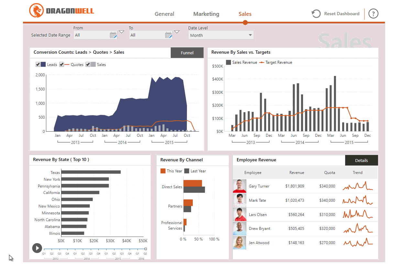Open the Marketing tab
This screenshot has width=414, height=269.
(206, 14)
